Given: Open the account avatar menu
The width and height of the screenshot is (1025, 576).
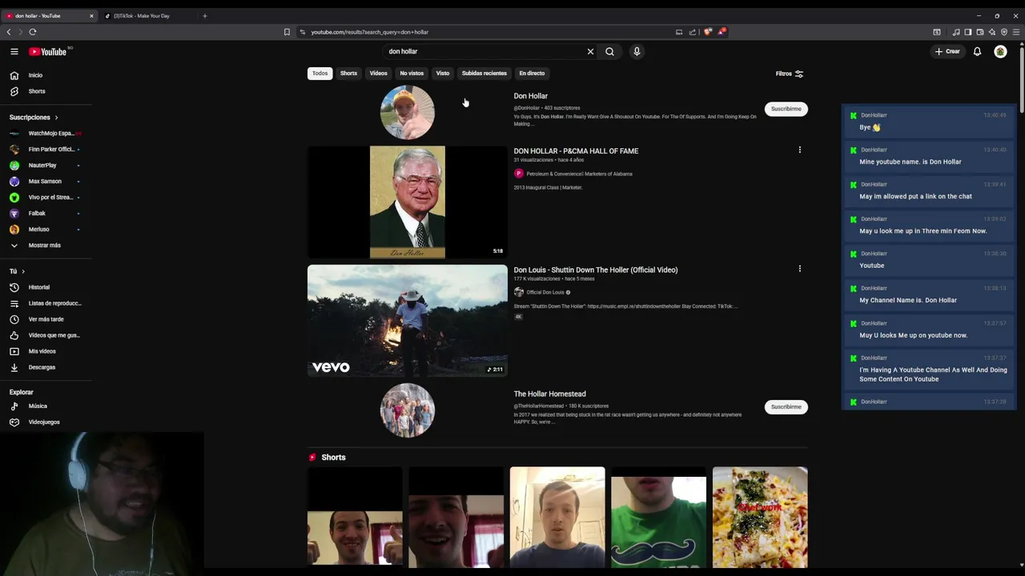Looking at the screenshot, I should [1000, 51].
